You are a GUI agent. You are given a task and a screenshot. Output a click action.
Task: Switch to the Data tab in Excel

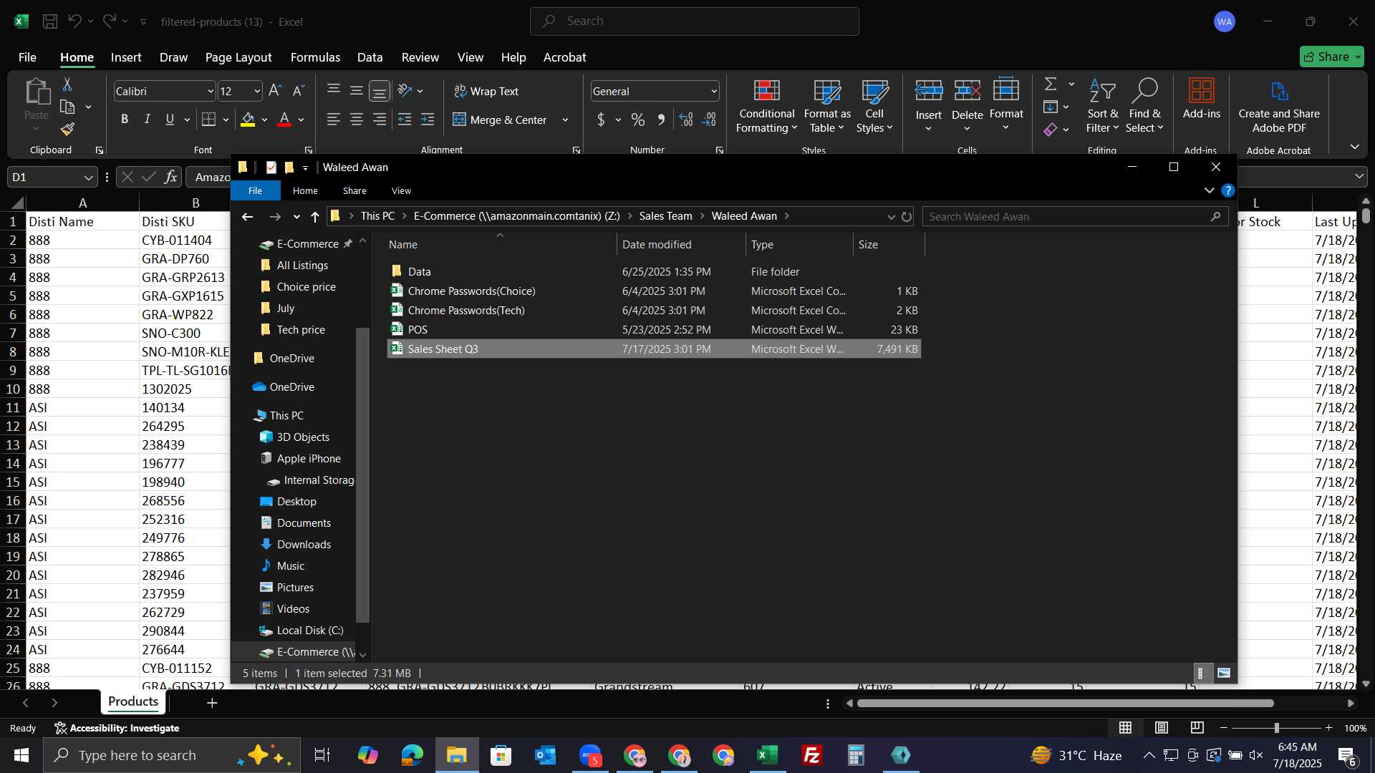coord(370,57)
